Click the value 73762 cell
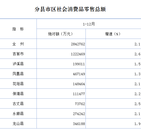141x129 pixels. pos(61,104)
